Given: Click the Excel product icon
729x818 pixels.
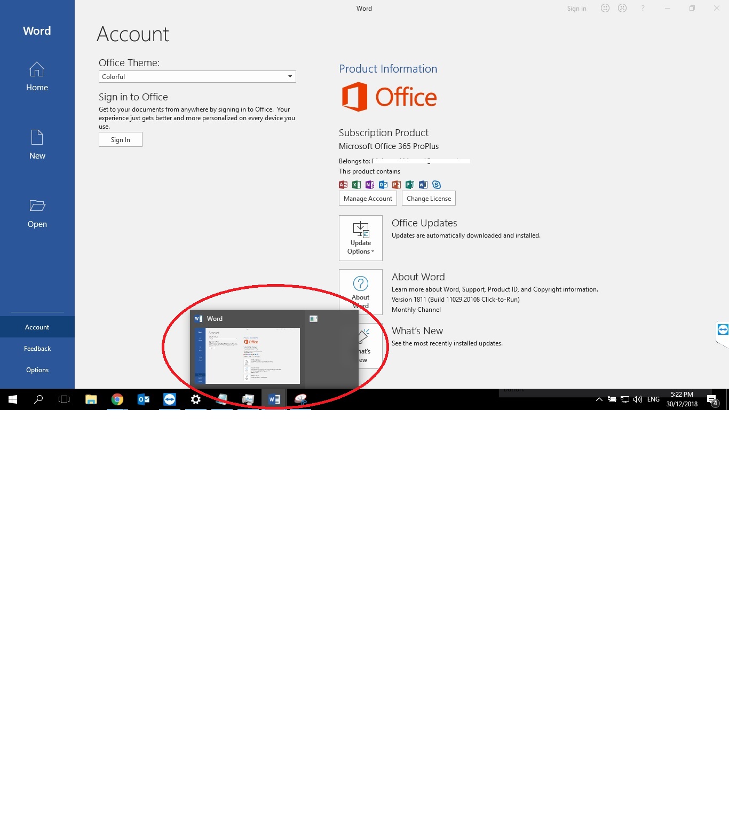Looking at the screenshot, I should tap(356, 185).
